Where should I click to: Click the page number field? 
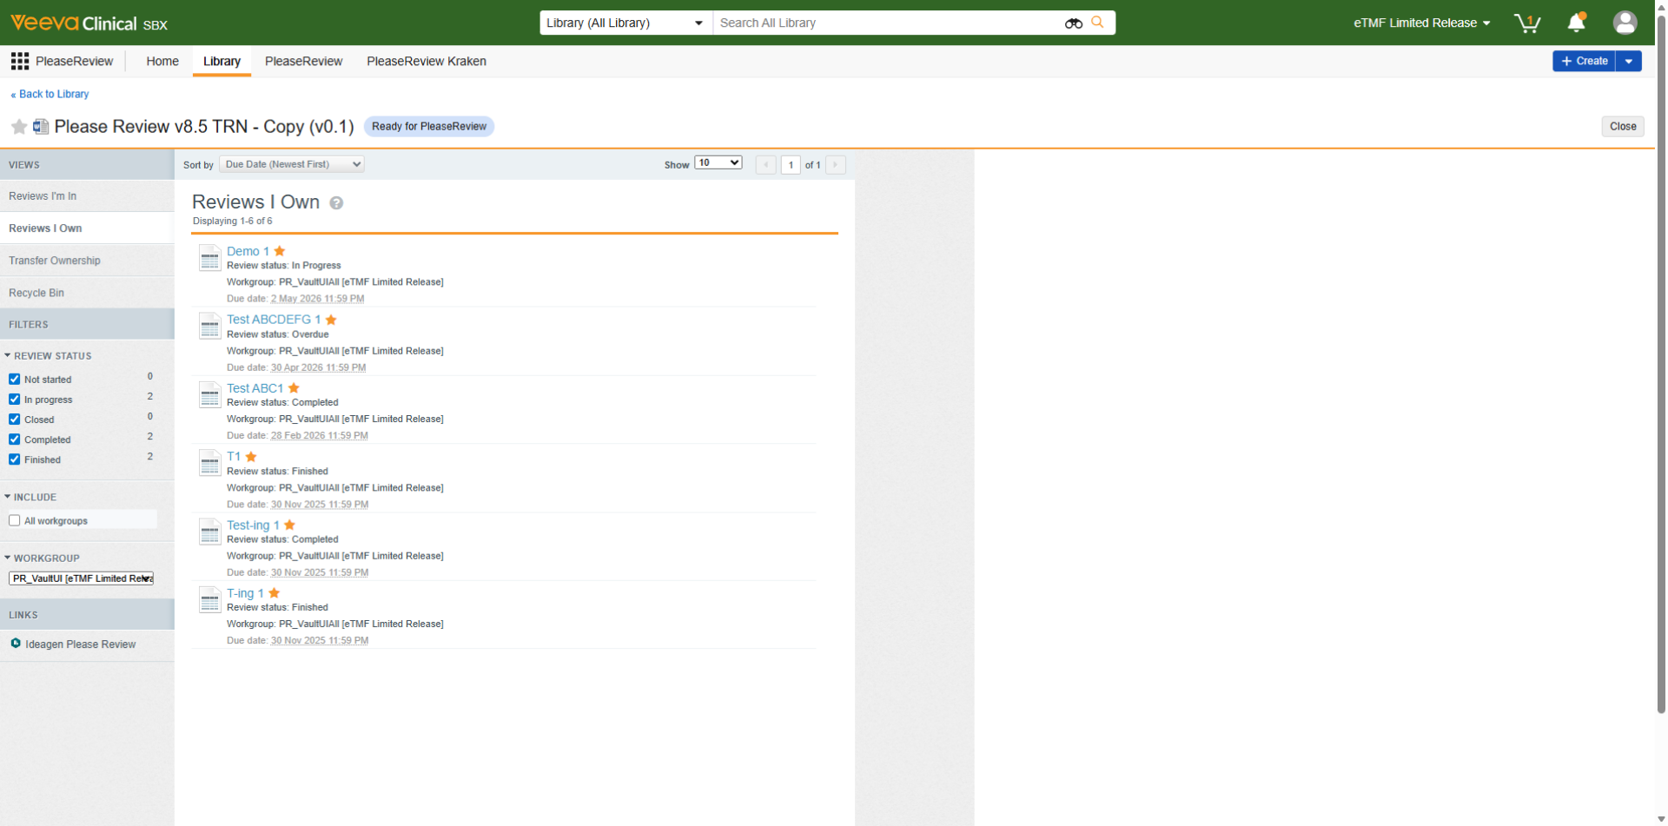[x=791, y=165]
